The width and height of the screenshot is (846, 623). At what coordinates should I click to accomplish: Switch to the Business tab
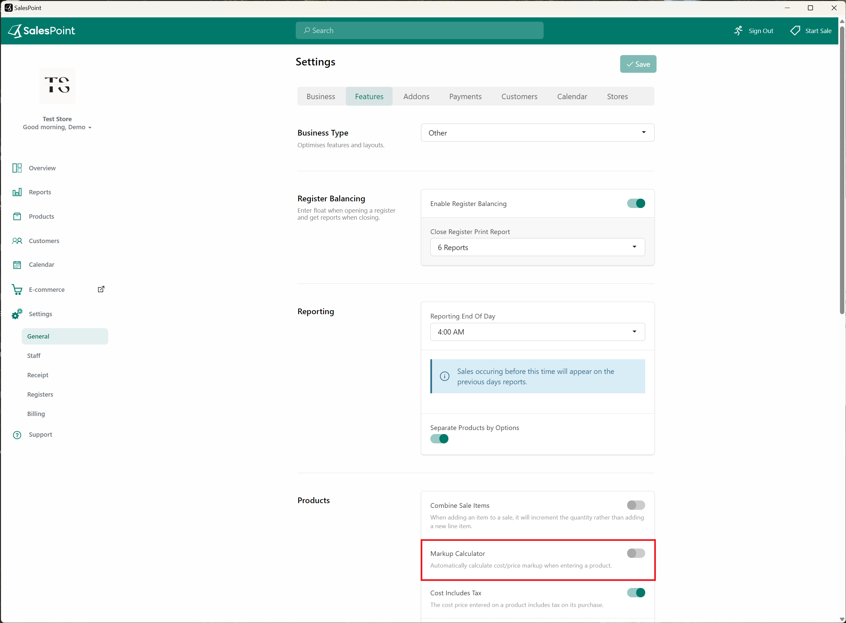pos(321,96)
